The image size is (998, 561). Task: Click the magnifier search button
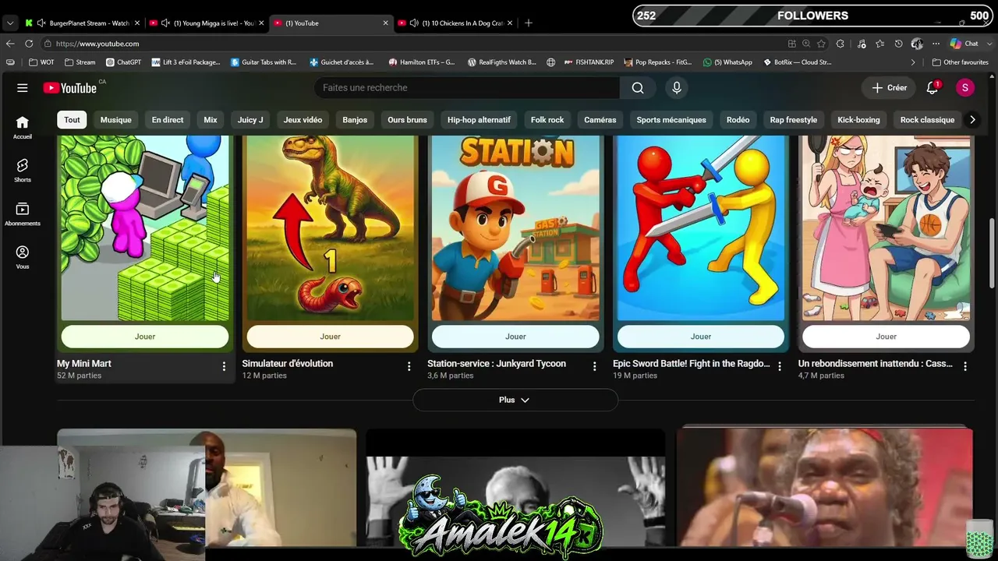pos(638,88)
